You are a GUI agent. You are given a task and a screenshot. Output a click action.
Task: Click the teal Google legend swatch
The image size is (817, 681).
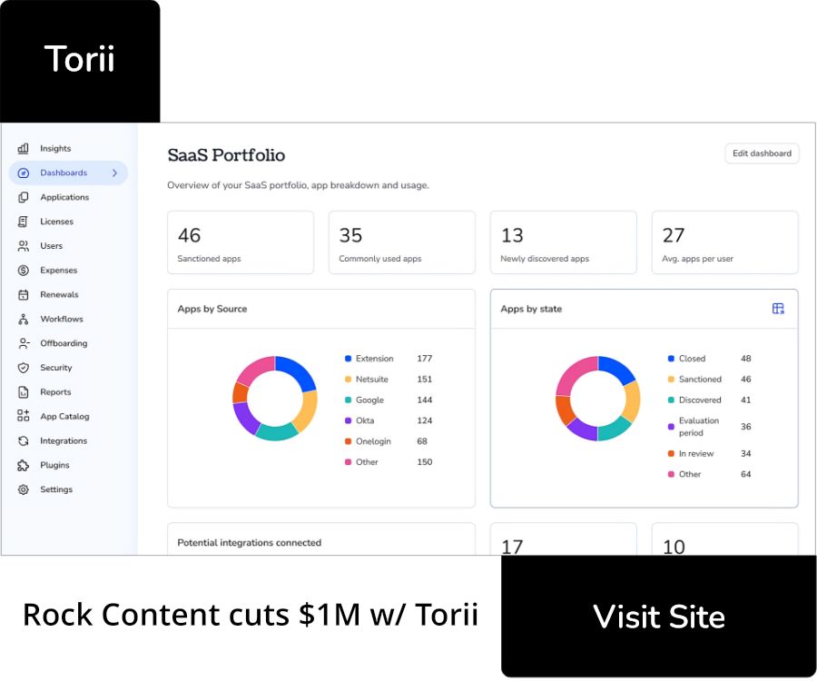(348, 400)
